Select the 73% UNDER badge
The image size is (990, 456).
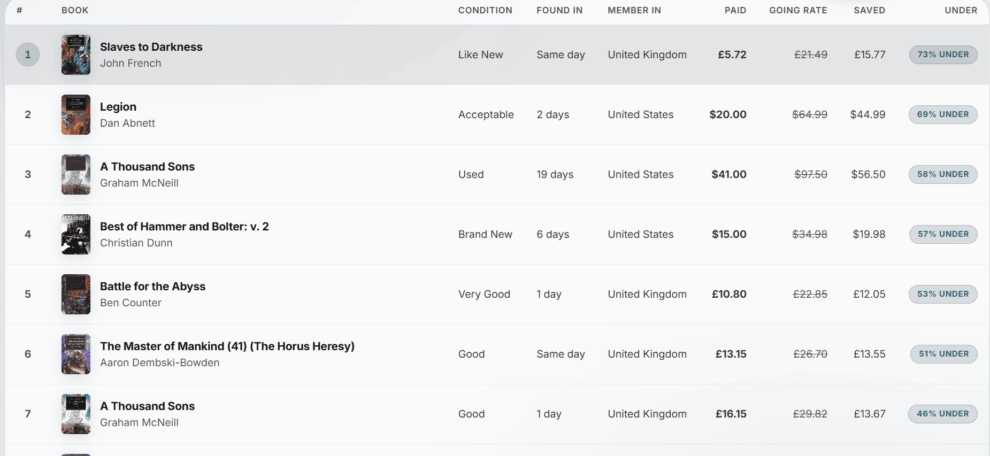[943, 55]
